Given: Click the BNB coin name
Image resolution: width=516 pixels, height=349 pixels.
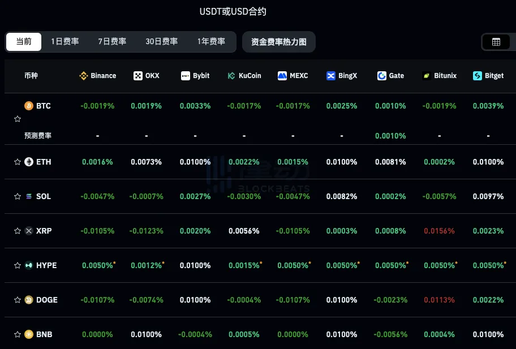Looking at the screenshot, I should pyautogui.click(x=44, y=334).
